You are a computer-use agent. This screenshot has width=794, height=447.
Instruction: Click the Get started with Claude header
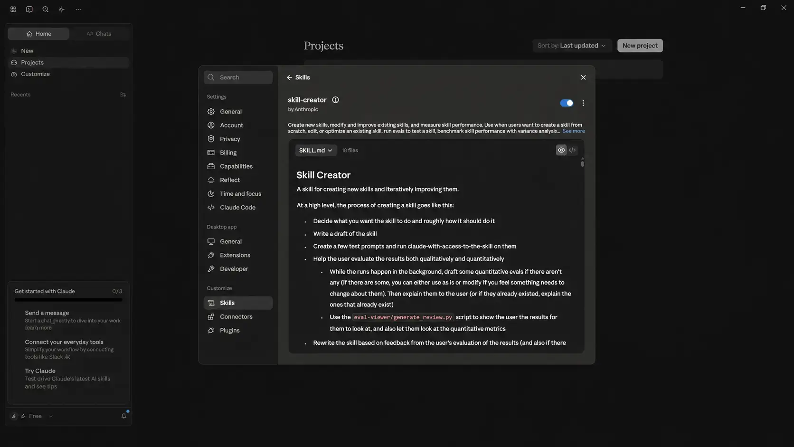coord(45,291)
